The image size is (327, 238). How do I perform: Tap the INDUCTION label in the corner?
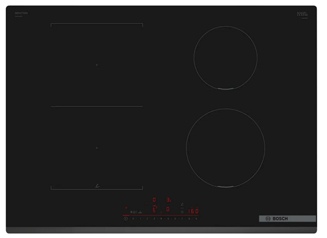21,13
